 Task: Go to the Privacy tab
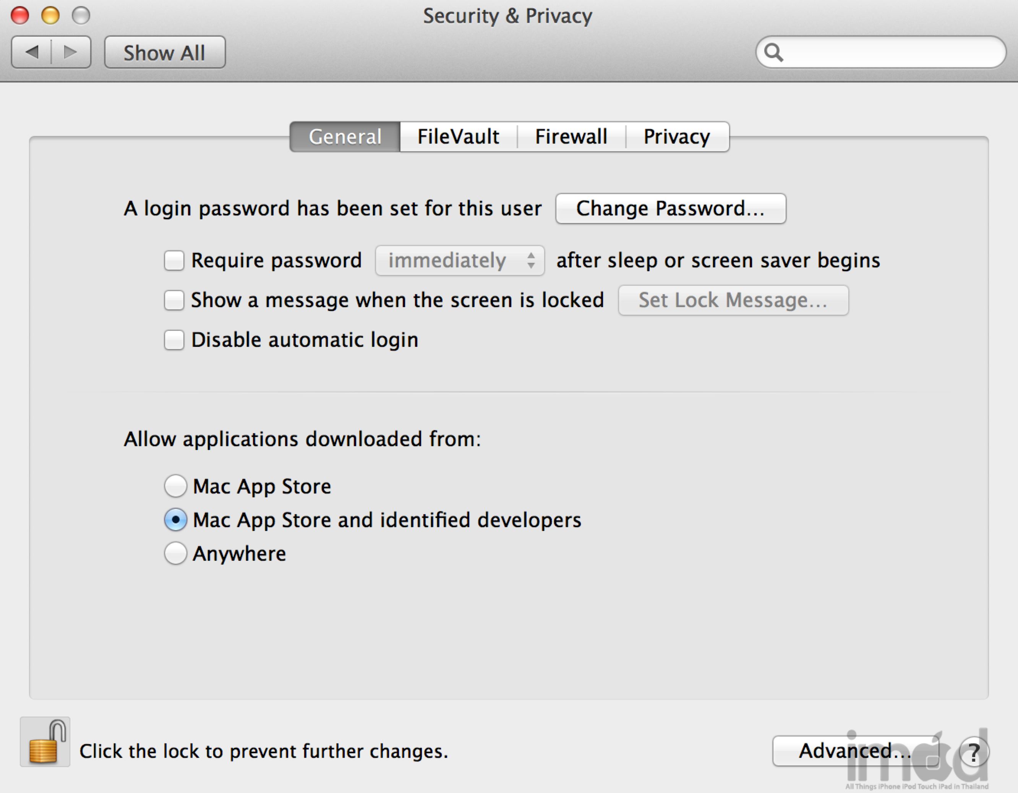tap(677, 137)
